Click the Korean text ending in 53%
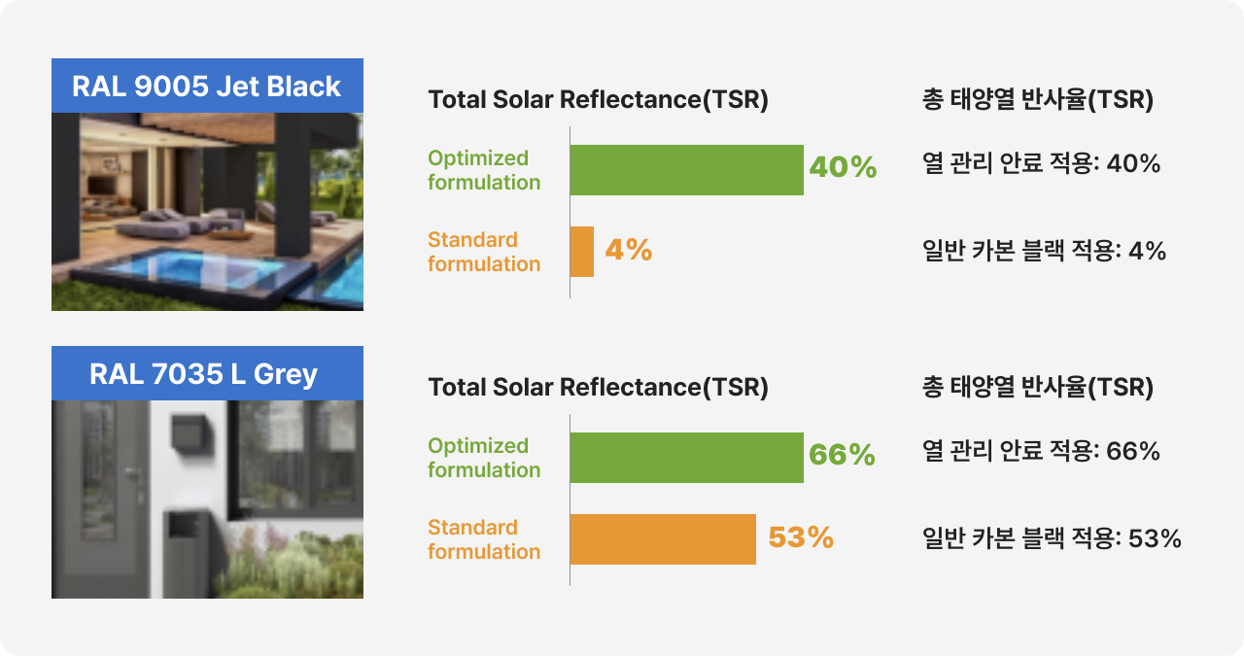The width and height of the screenshot is (1244, 656). tap(1052, 538)
